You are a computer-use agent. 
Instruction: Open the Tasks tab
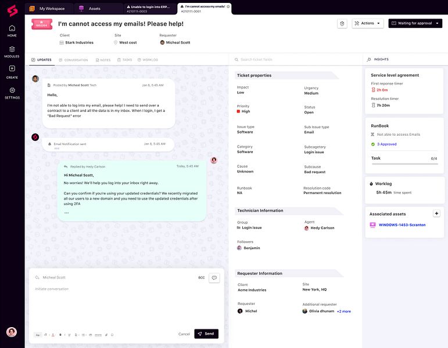pos(124,60)
